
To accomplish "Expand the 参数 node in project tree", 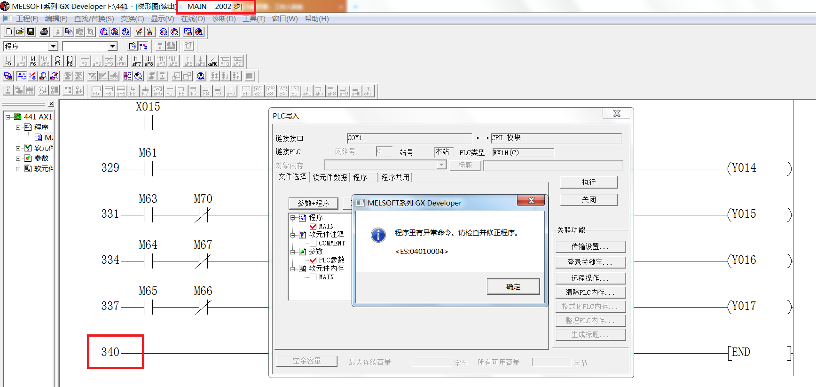I will tap(18, 158).
